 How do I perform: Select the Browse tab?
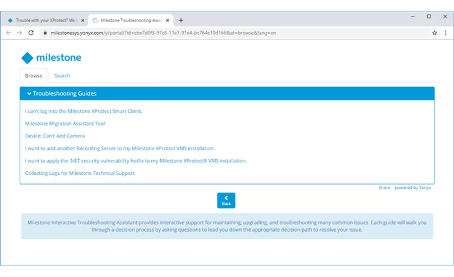34,76
